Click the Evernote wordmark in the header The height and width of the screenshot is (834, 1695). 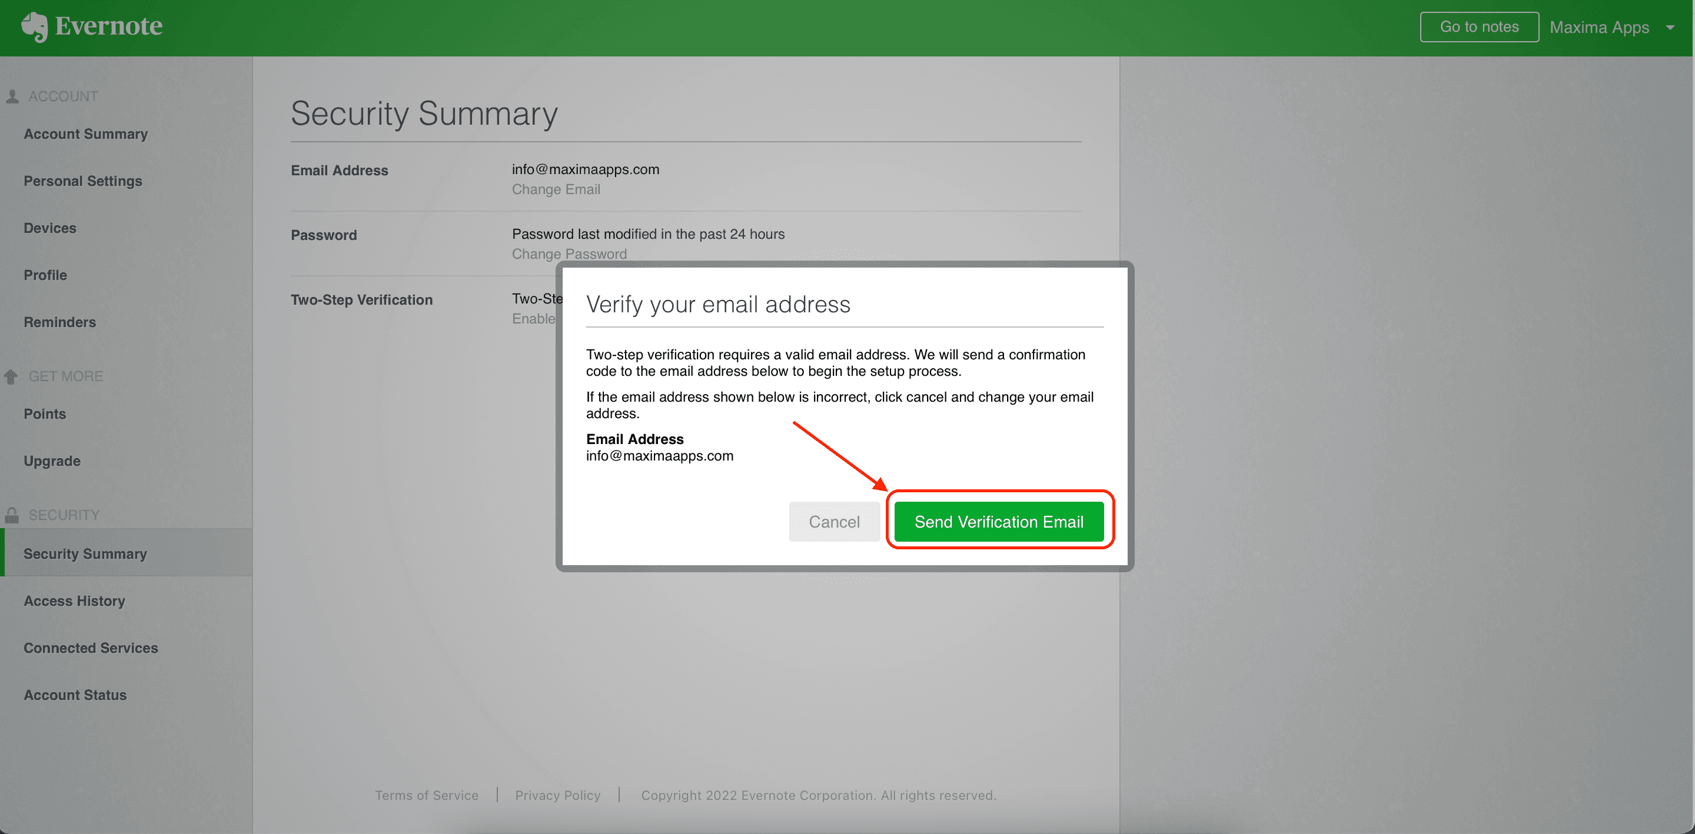(x=108, y=26)
